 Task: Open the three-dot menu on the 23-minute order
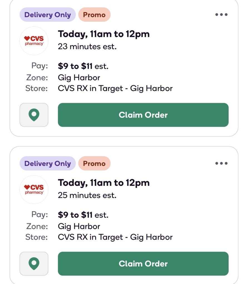221,14
